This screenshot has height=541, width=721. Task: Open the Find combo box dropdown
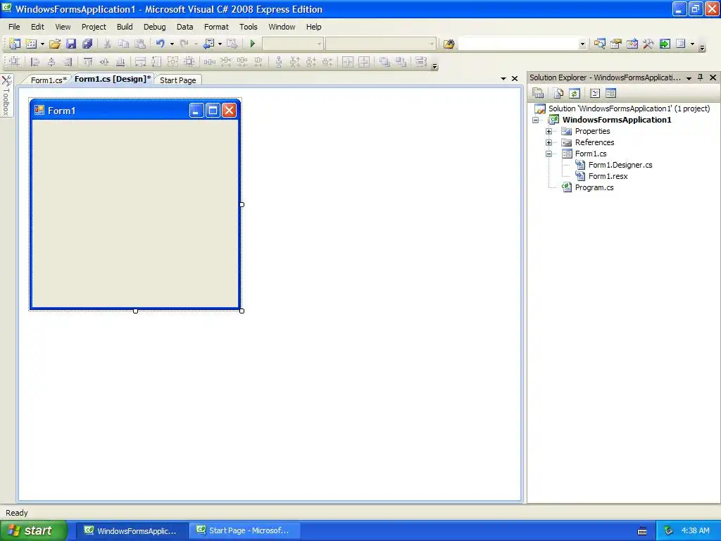tap(582, 44)
